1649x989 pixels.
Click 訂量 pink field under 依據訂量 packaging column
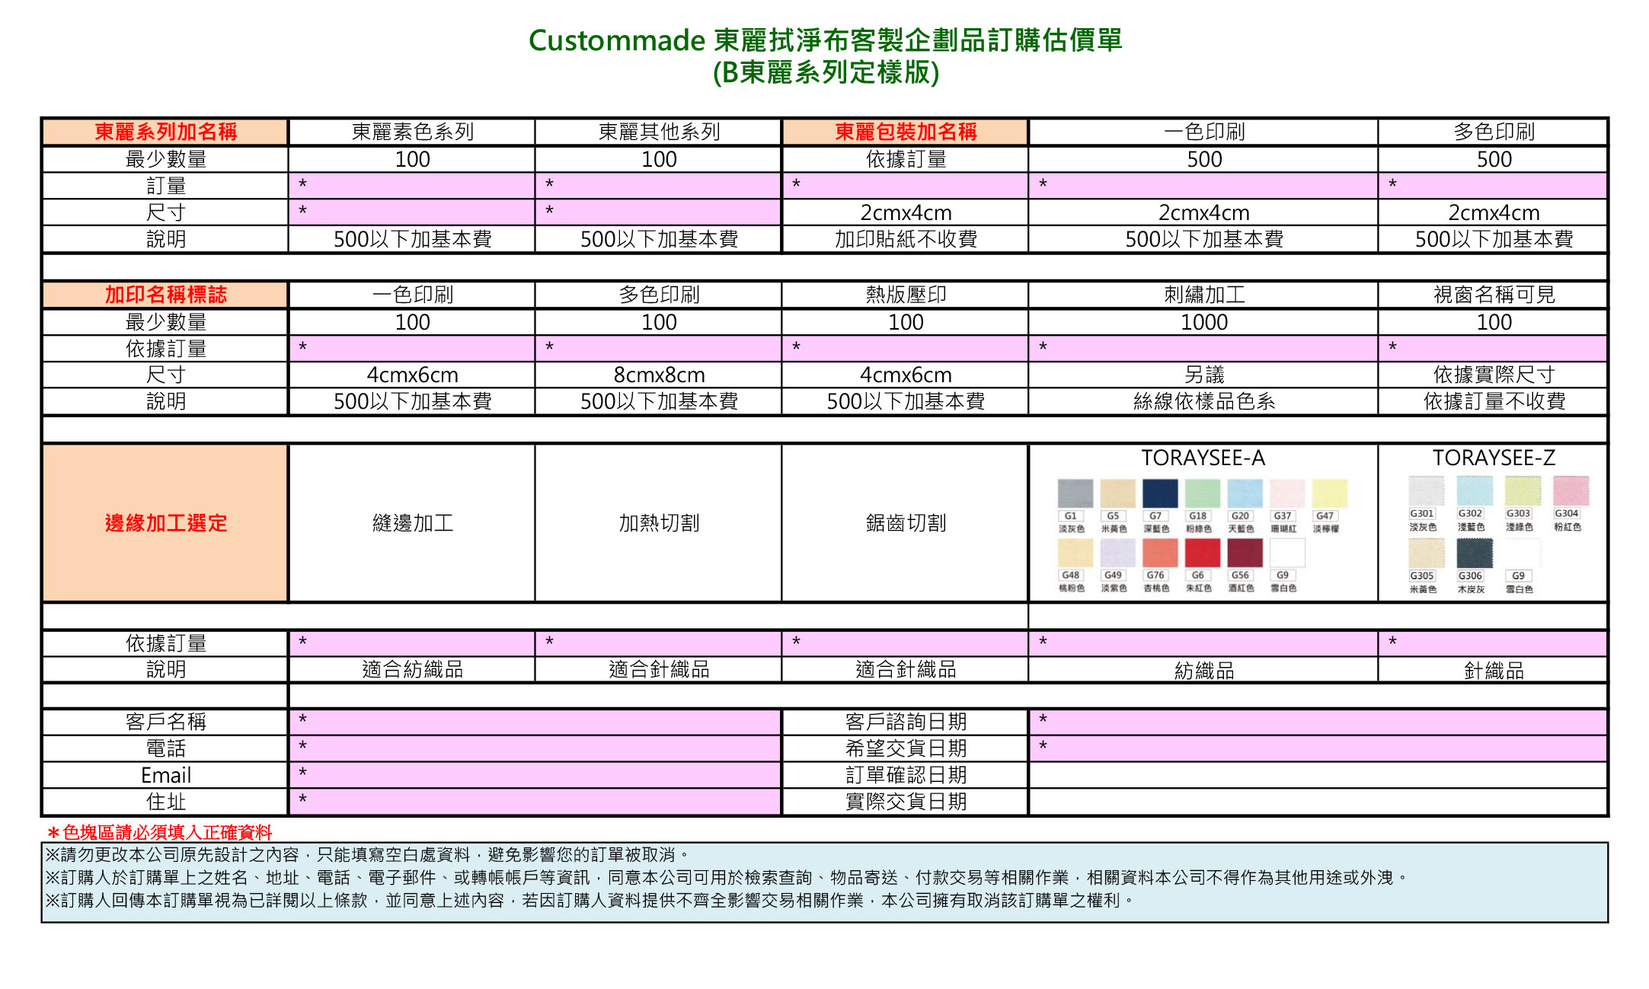coord(906,186)
